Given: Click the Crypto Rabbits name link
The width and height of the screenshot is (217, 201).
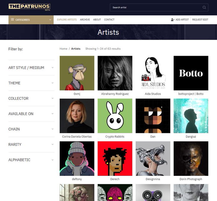Looking at the screenshot, I should (115, 136).
